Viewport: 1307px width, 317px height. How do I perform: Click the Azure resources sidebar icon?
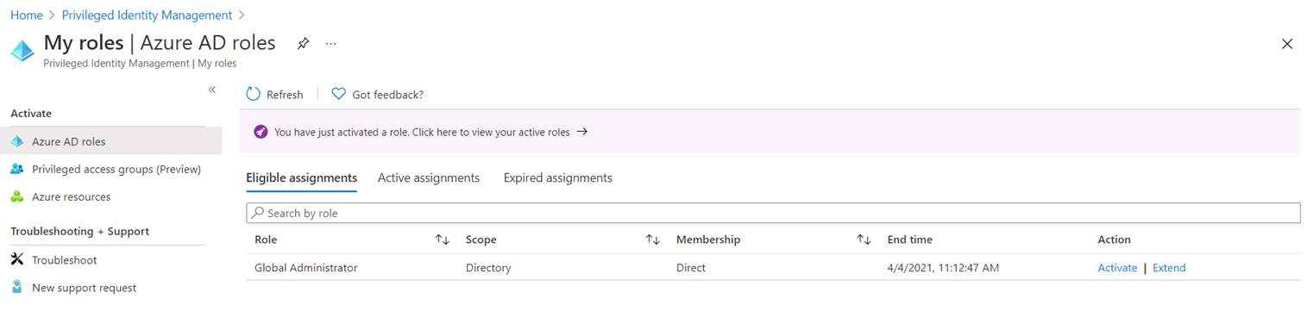[17, 196]
